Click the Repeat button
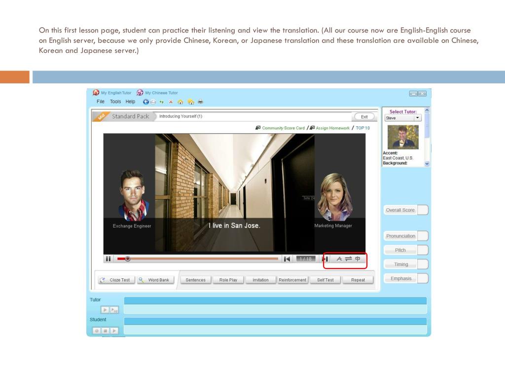Viewport: 505px width, 379px height. [358, 280]
